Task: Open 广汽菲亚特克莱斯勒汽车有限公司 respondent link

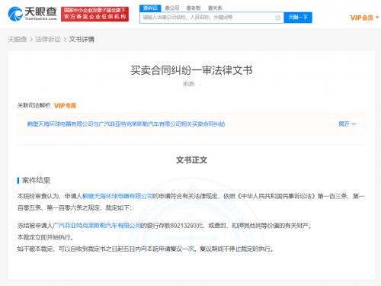Action: [97, 226]
